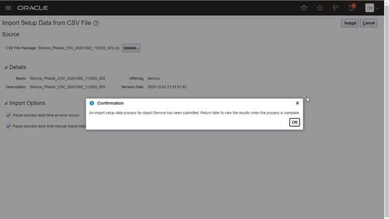389x219 pixels.
Task: Click the page vertical scrollbar
Action: tap(387, 109)
